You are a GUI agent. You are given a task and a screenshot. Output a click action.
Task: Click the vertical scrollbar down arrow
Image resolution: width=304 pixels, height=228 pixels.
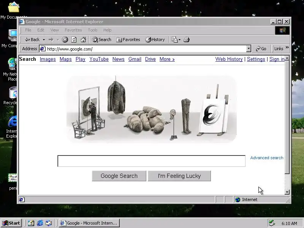(x=287, y=192)
